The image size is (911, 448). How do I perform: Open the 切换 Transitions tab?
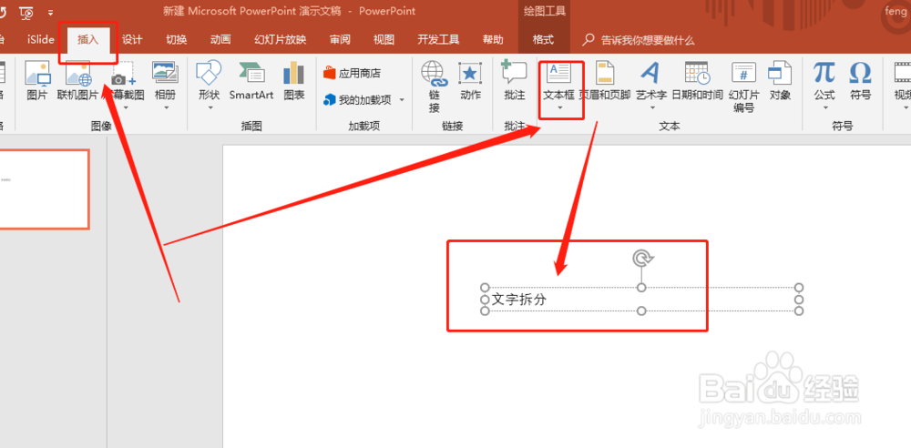177,39
